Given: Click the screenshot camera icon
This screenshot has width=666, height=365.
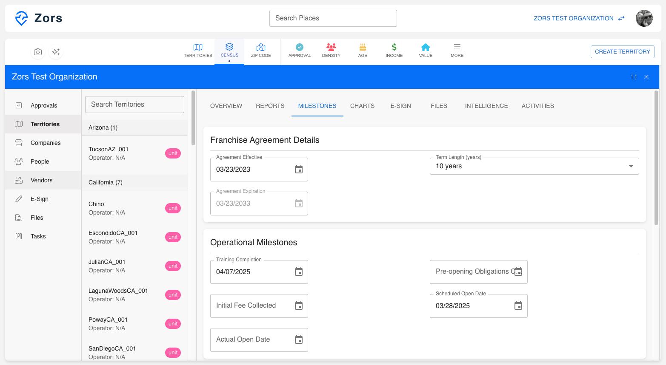Looking at the screenshot, I should 37,51.
